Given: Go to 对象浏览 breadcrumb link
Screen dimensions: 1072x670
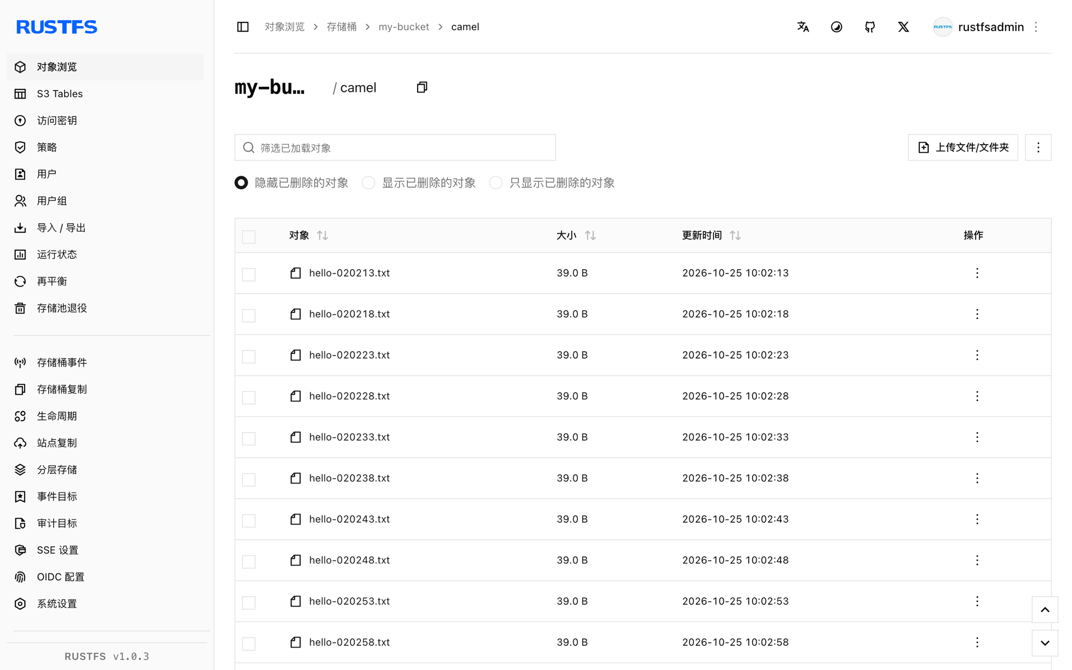Looking at the screenshot, I should [285, 27].
